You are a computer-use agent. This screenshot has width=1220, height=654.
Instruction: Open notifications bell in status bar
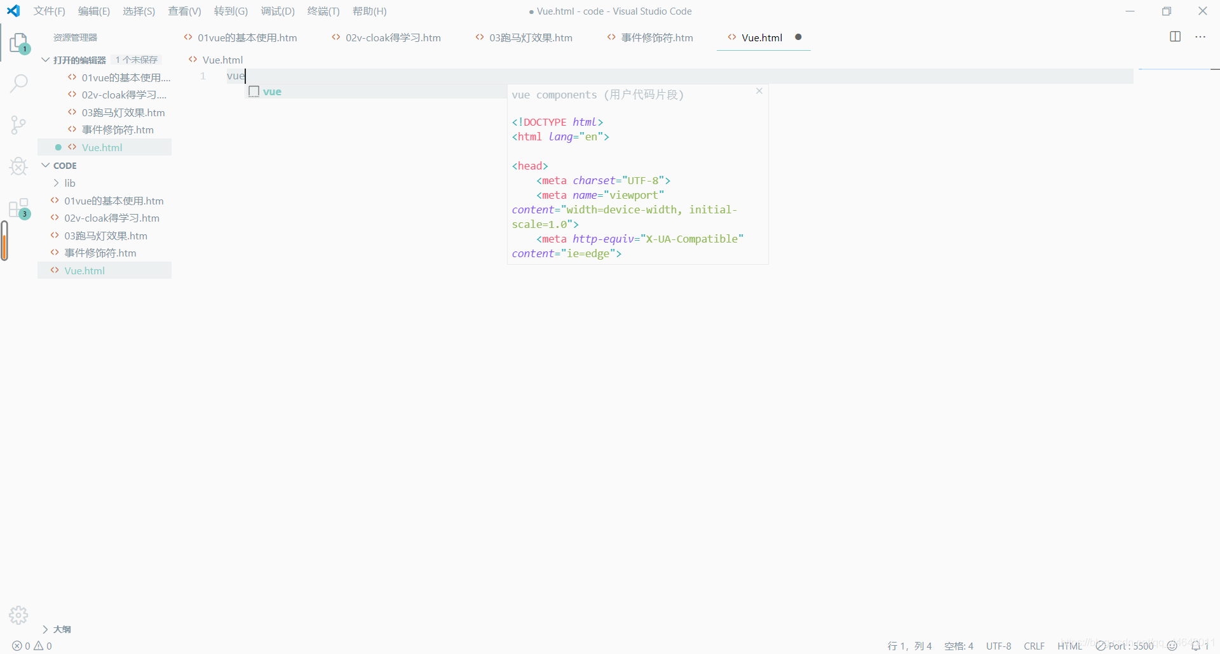(1196, 646)
